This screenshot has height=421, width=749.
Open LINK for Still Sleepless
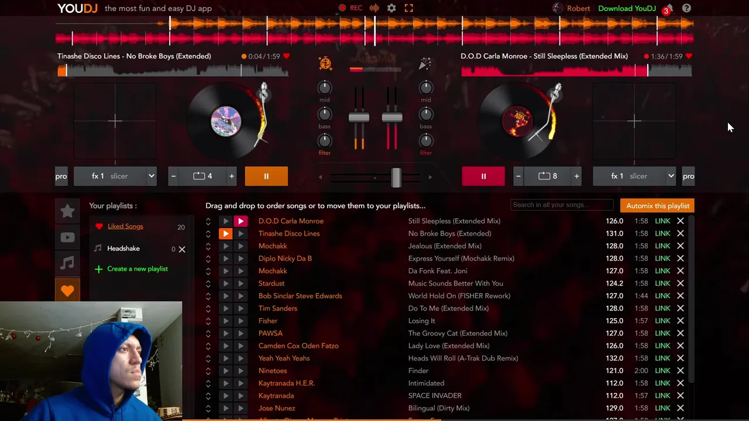pos(662,221)
